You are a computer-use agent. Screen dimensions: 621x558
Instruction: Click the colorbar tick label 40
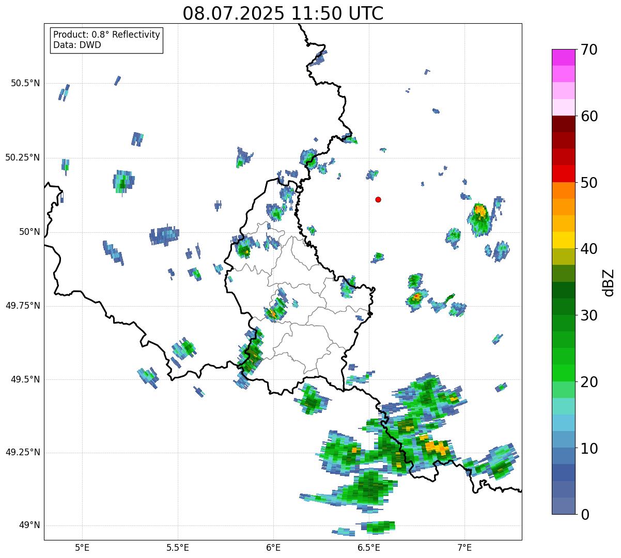click(589, 249)
